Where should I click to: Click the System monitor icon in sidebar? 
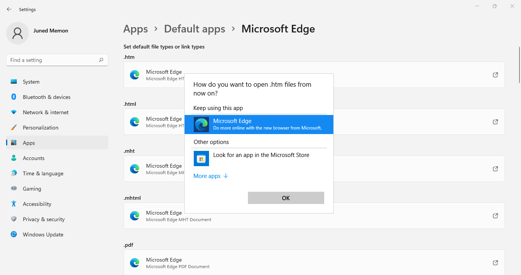(x=14, y=82)
